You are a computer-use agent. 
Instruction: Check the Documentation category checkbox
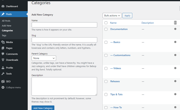coord(106,29)
